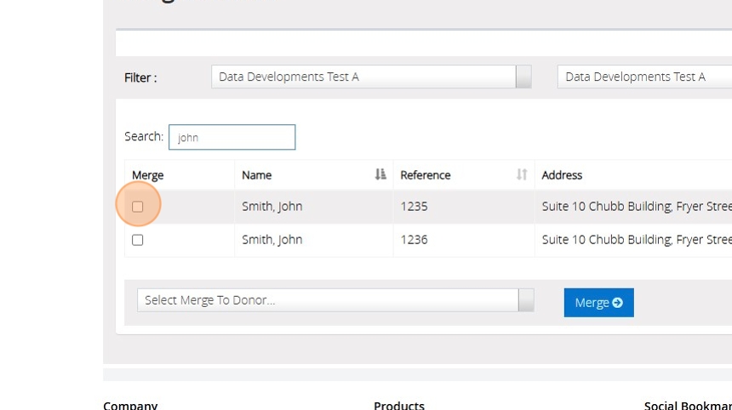Open the first Data Developments Test A filter
The width and height of the screenshot is (732, 410).
click(x=371, y=77)
